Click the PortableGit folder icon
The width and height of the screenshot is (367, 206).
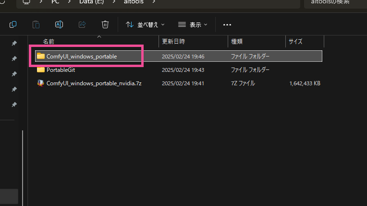[x=41, y=69]
